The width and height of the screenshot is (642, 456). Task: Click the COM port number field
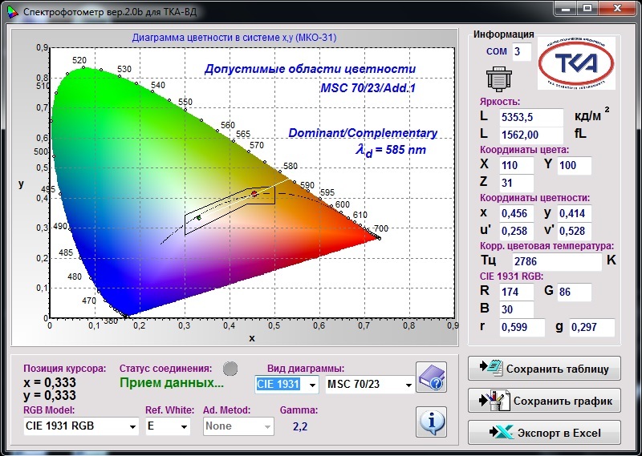(x=522, y=52)
